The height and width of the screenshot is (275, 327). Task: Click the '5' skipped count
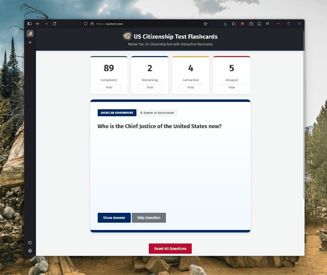231,68
